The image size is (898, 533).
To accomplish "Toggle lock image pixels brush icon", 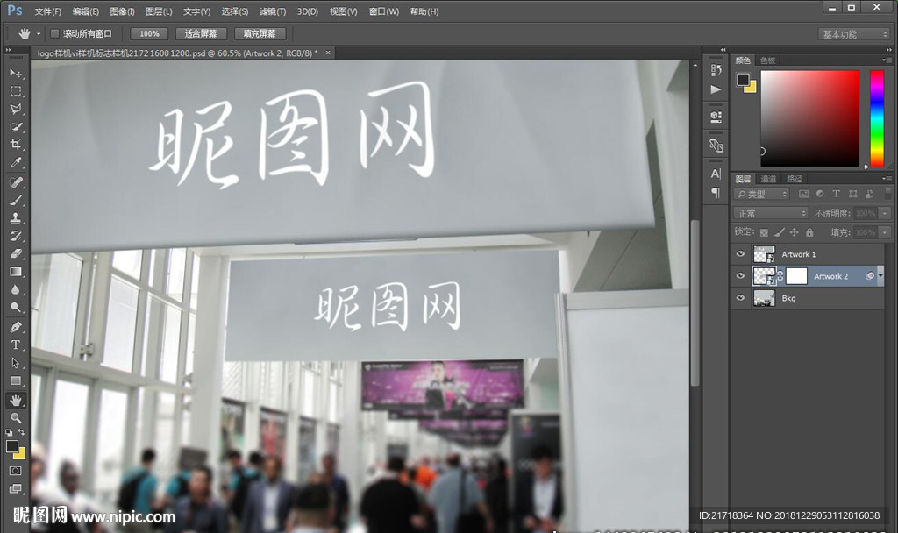I will coord(779,232).
